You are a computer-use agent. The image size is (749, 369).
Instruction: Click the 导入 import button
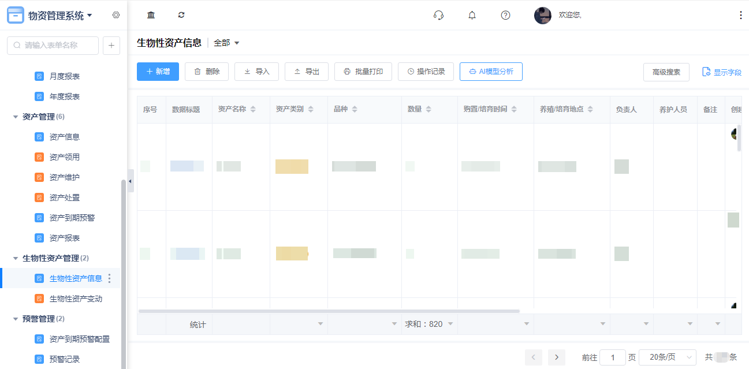256,72
